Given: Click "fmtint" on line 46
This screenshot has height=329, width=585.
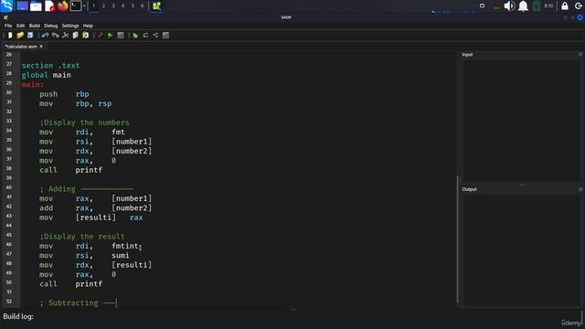Looking at the screenshot, I should tap(125, 246).
